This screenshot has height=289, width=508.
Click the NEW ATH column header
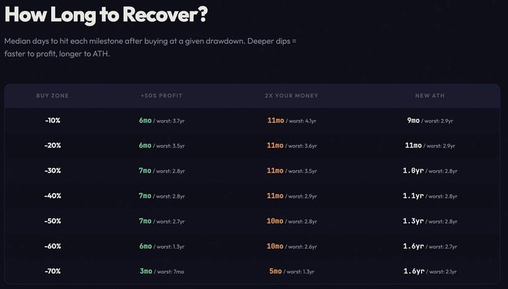coord(430,95)
